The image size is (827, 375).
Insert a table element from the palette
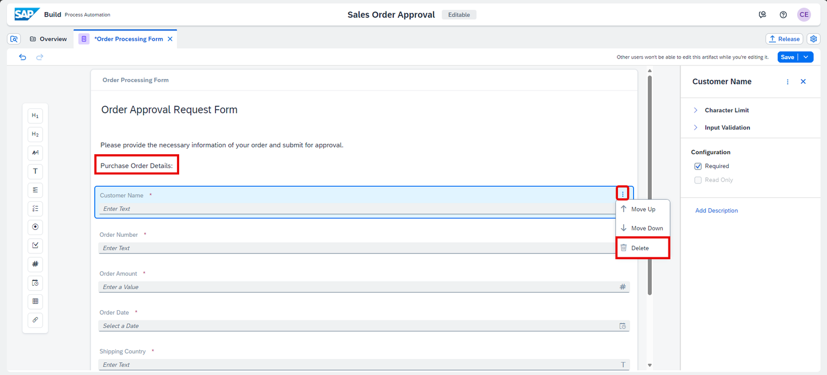point(35,301)
